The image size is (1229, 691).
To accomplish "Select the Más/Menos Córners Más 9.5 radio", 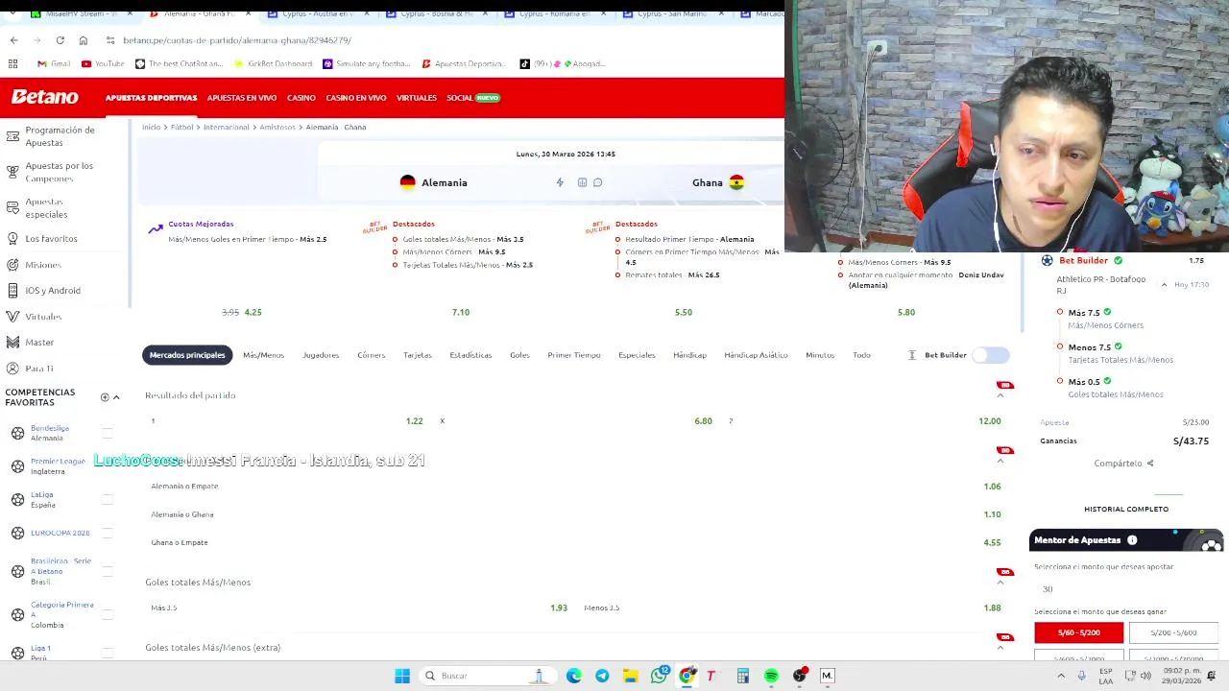I will [x=395, y=252].
